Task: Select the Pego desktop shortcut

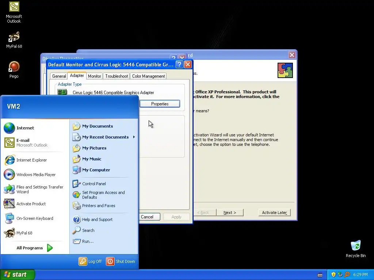Action: 14,70
